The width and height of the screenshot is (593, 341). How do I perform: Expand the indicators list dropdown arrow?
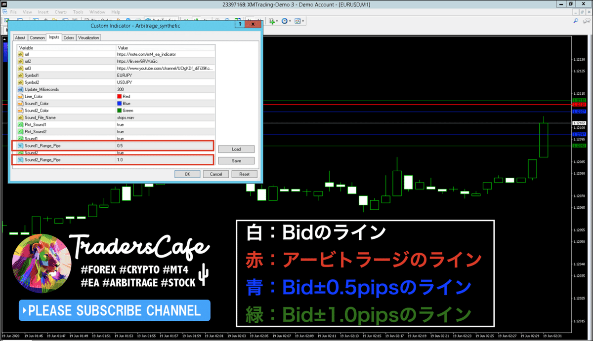(278, 21)
